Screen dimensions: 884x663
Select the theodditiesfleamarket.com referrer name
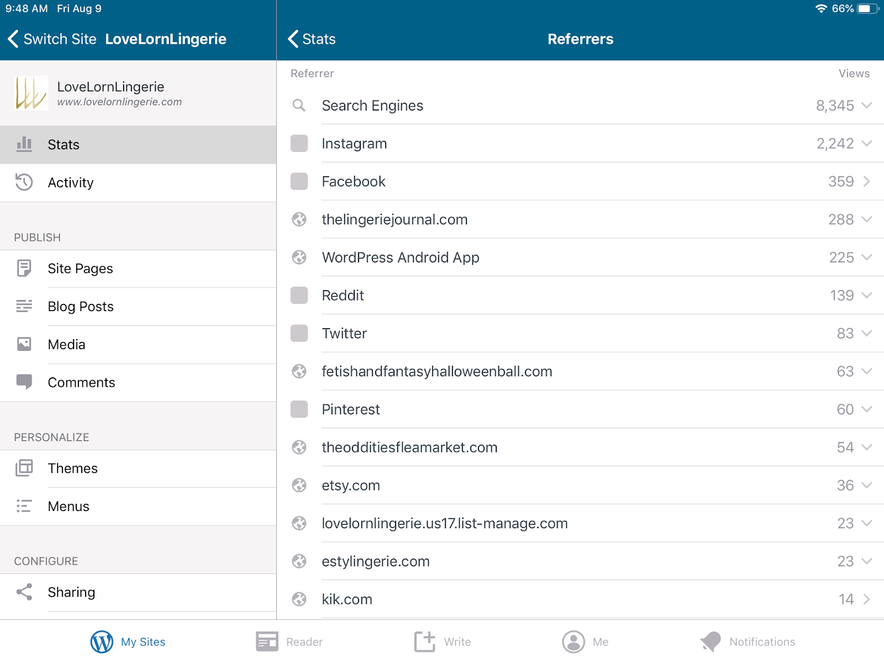[x=409, y=448]
